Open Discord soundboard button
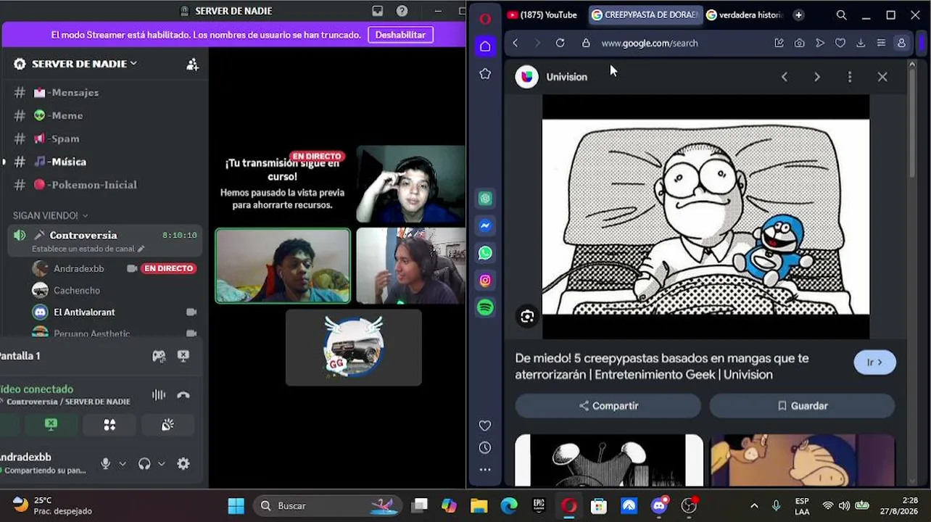This screenshot has width=931, height=522. [x=167, y=425]
